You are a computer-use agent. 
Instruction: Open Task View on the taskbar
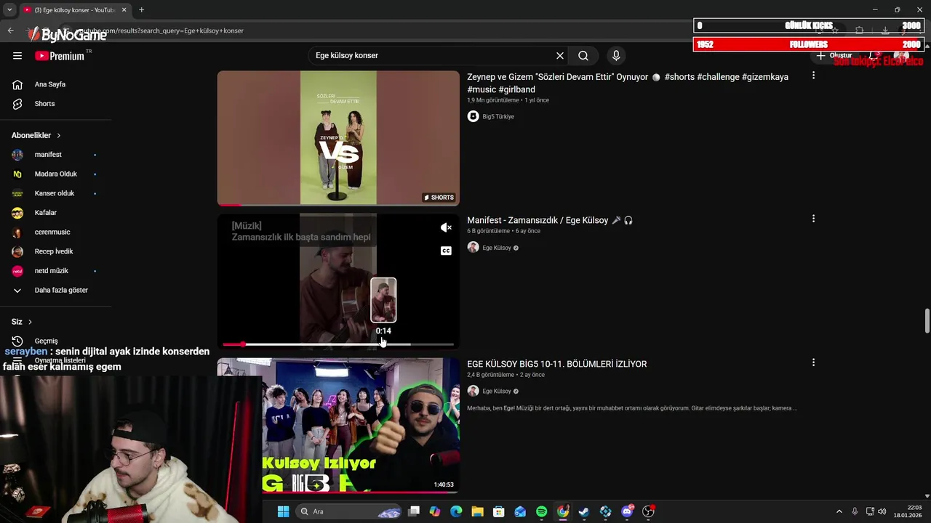[414, 511]
